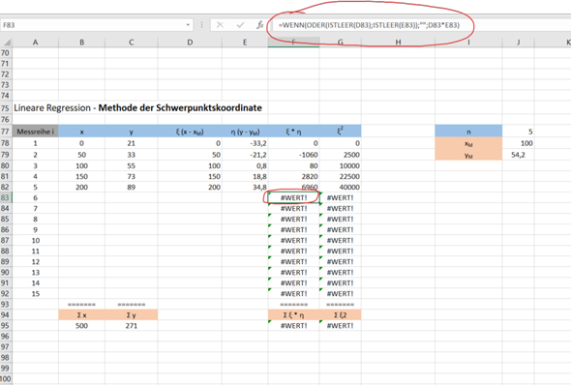Click cell G79 with value 2500
The width and height of the screenshot is (571, 385).
point(340,155)
